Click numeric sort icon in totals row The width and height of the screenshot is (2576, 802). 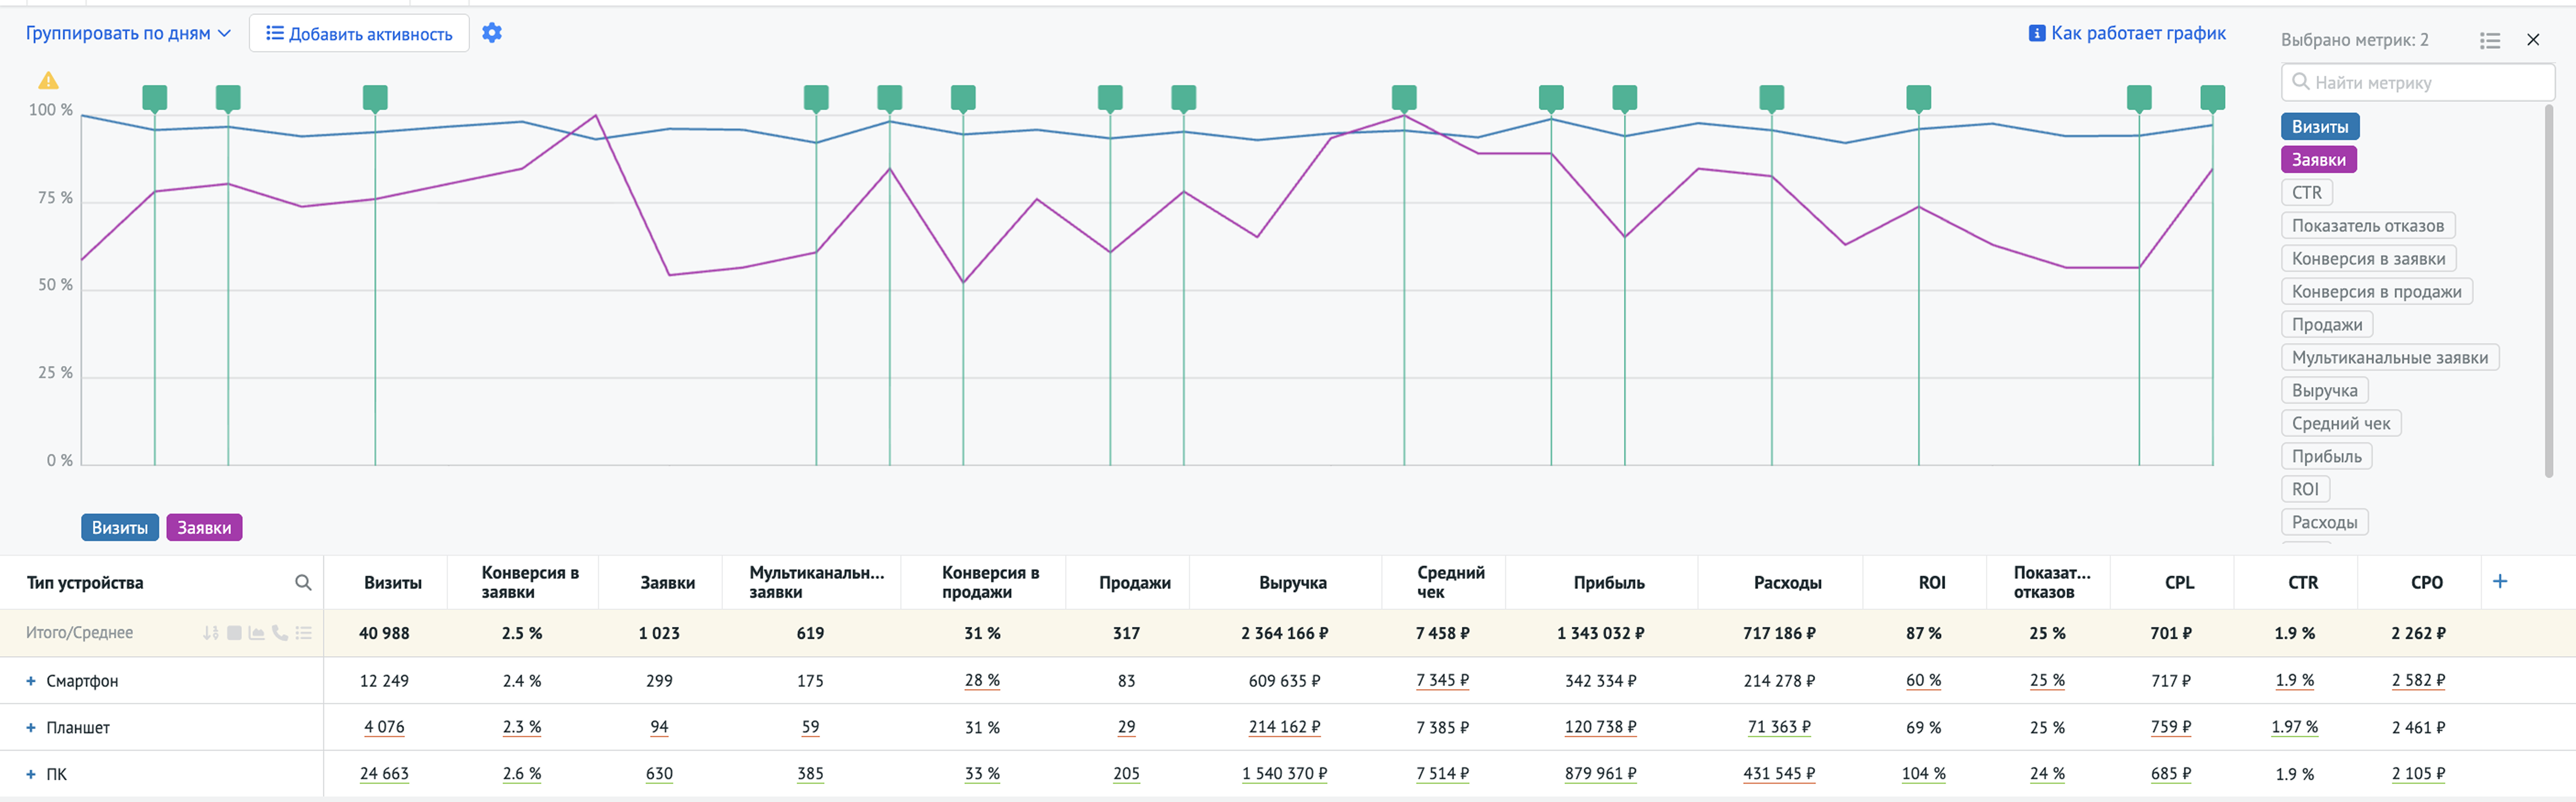pos(210,633)
